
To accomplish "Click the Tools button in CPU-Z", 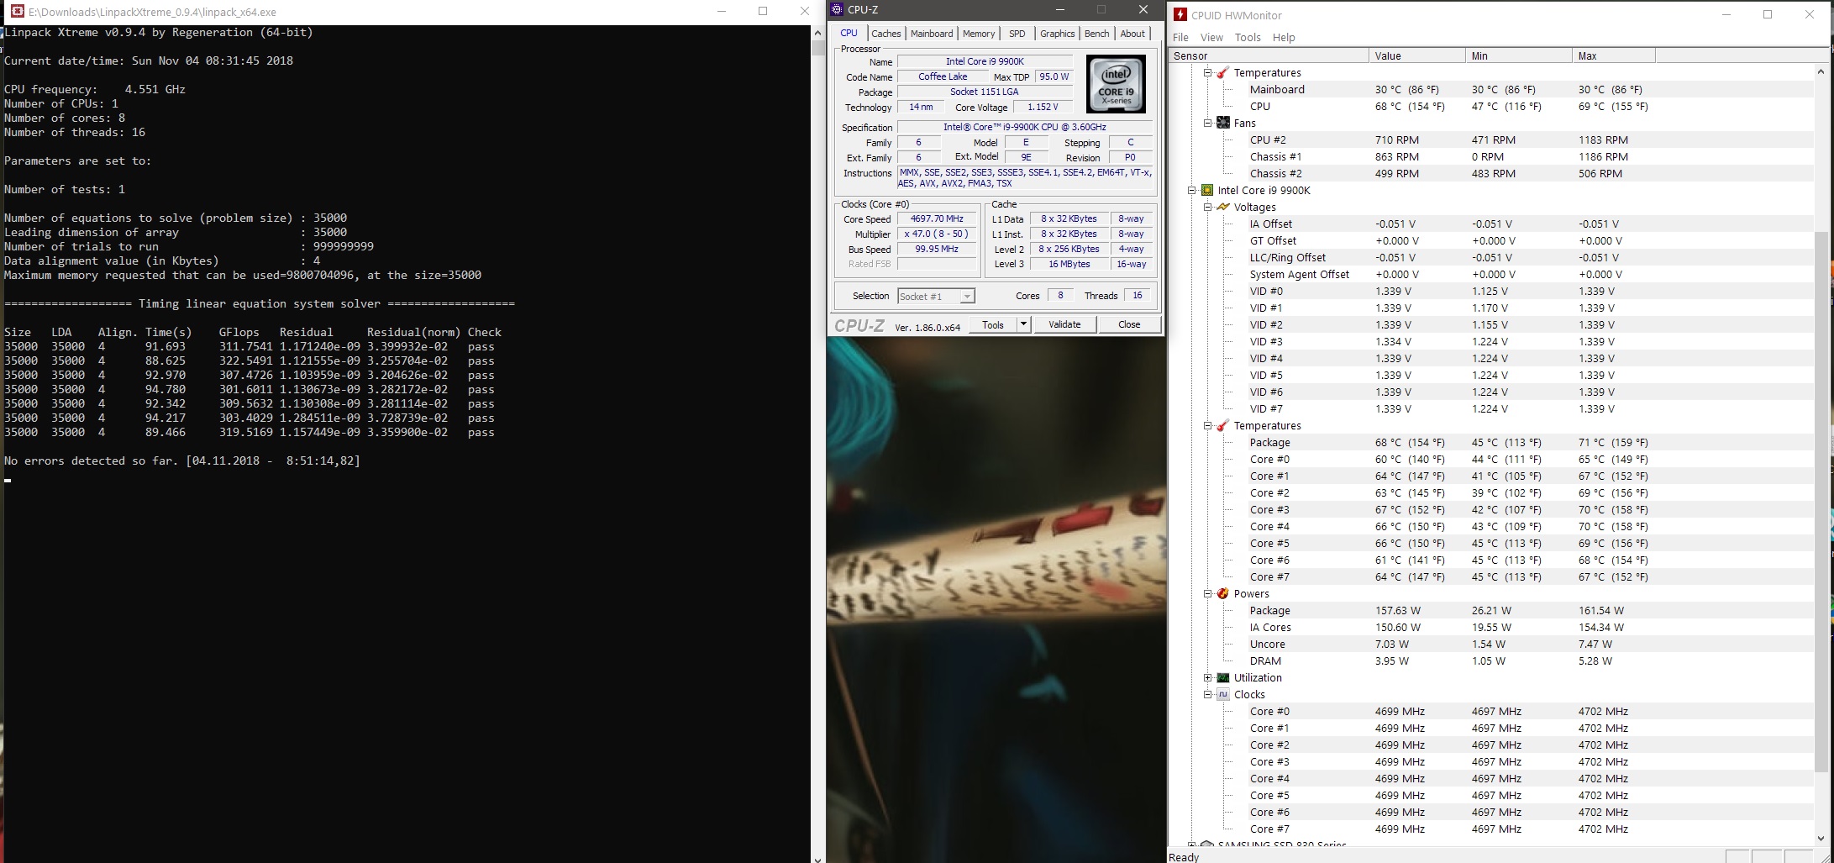I will (x=993, y=324).
